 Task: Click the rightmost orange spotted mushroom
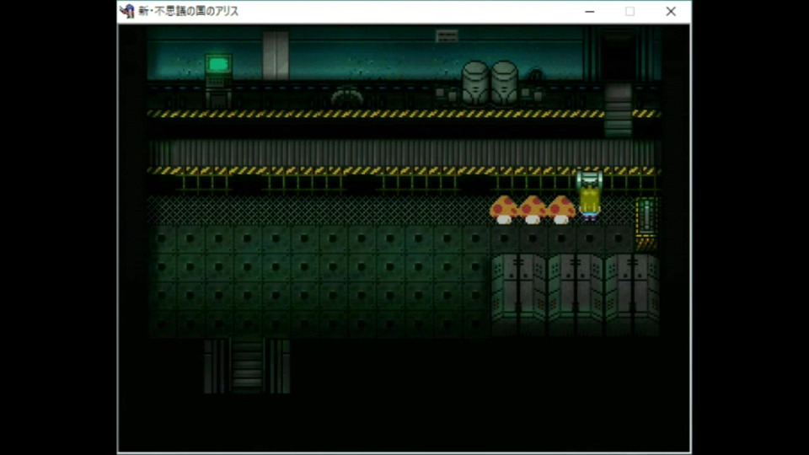(x=561, y=210)
